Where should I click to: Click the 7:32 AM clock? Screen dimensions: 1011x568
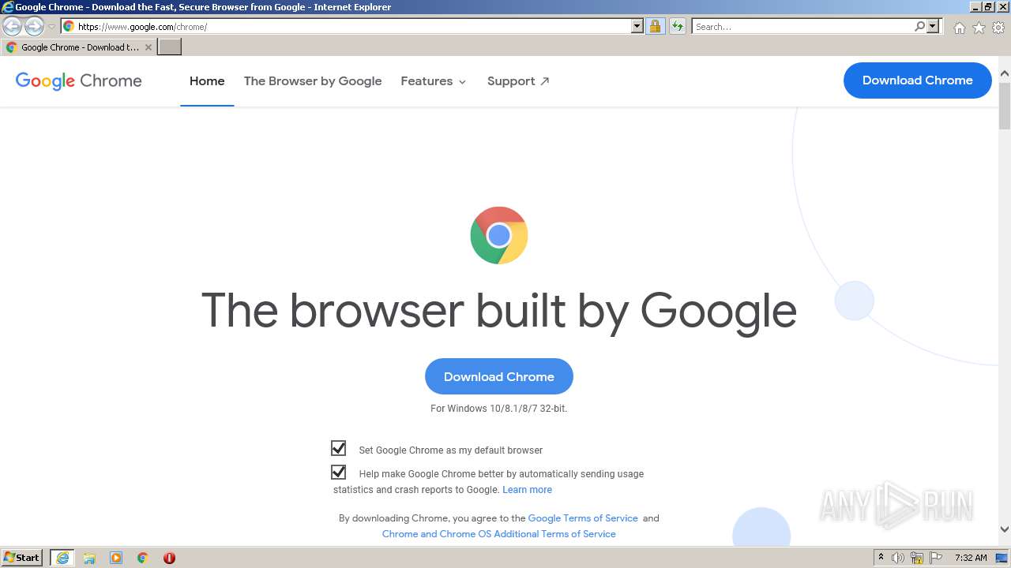[x=971, y=558]
